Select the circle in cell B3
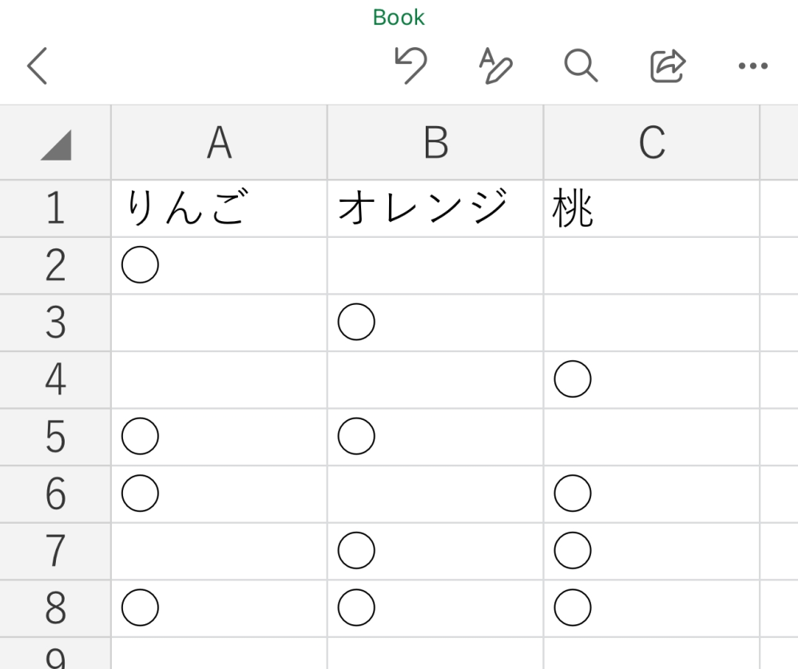The height and width of the screenshot is (669, 798). [356, 323]
